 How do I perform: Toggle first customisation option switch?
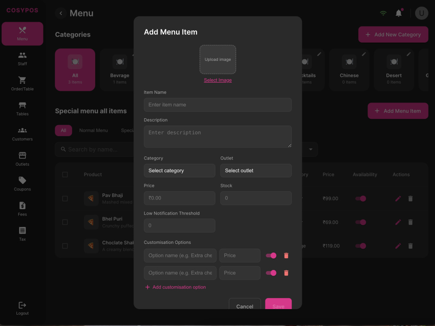(271, 256)
